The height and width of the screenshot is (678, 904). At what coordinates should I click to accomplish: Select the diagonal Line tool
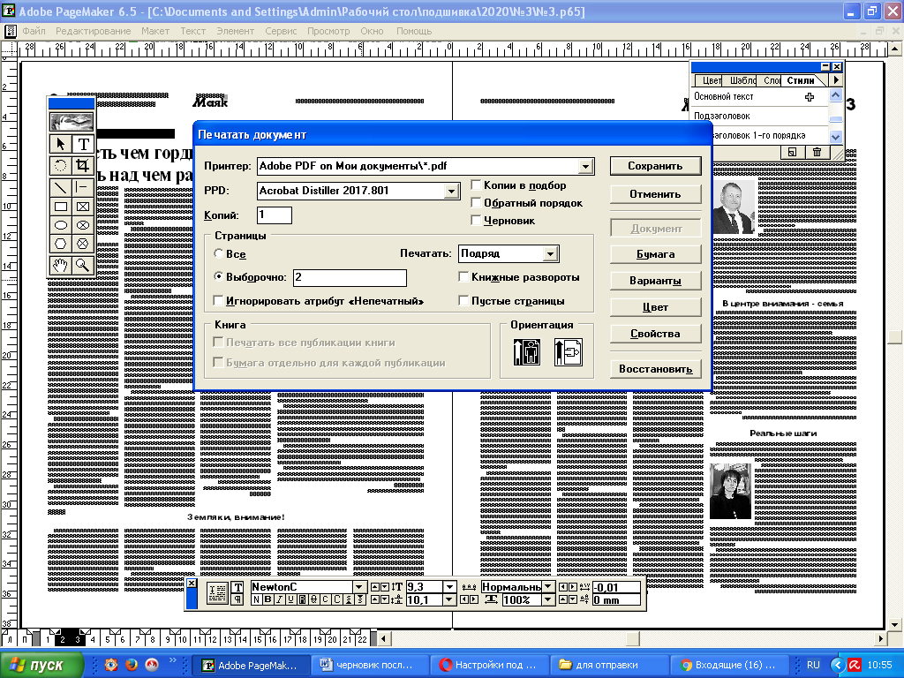[x=61, y=187]
